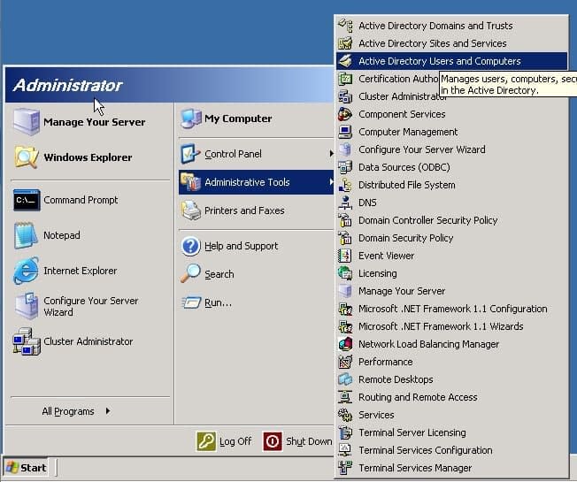Click the Computer Management icon
Viewport: 577px width, 482px height.
[x=345, y=132]
